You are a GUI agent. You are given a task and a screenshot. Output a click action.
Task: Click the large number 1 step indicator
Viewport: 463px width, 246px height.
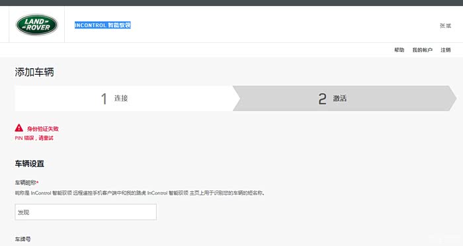pyautogui.click(x=104, y=99)
